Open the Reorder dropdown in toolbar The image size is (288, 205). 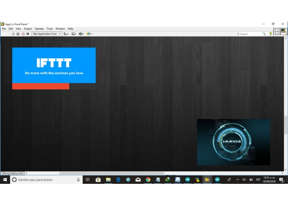(x=89, y=34)
